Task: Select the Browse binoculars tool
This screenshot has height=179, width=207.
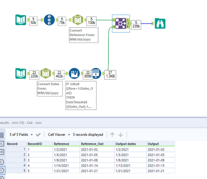Action: click(x=160, y=23)
